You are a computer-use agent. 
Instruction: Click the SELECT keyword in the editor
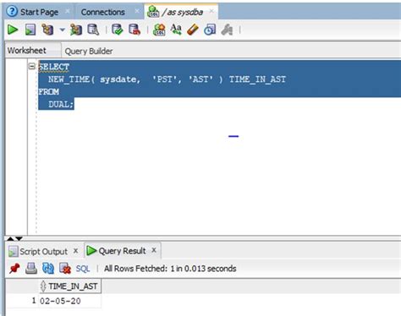pos(54,67)
